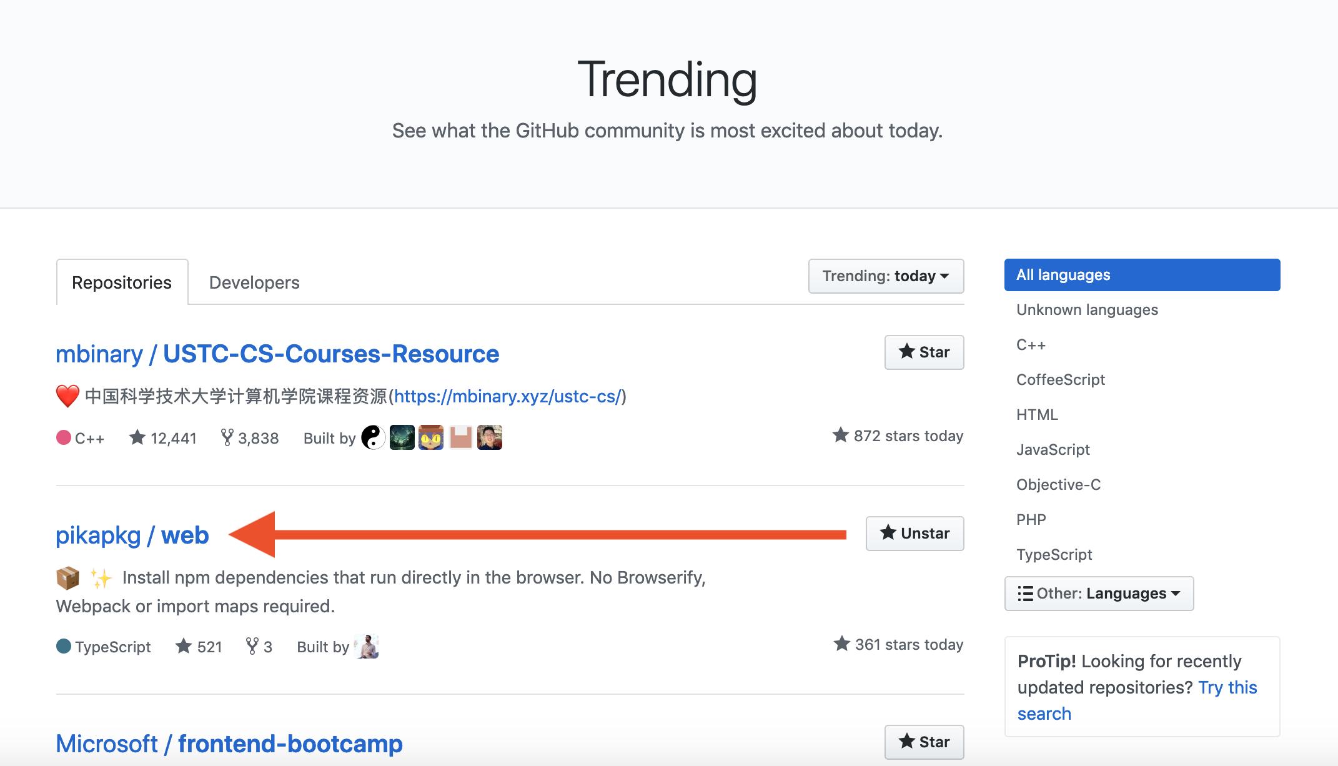Select All languages filter
Screen dimensions: 1338x766
coord(1142,275)
